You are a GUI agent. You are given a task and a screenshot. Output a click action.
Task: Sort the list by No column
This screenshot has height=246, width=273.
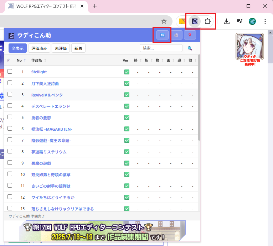pos(21,61)
